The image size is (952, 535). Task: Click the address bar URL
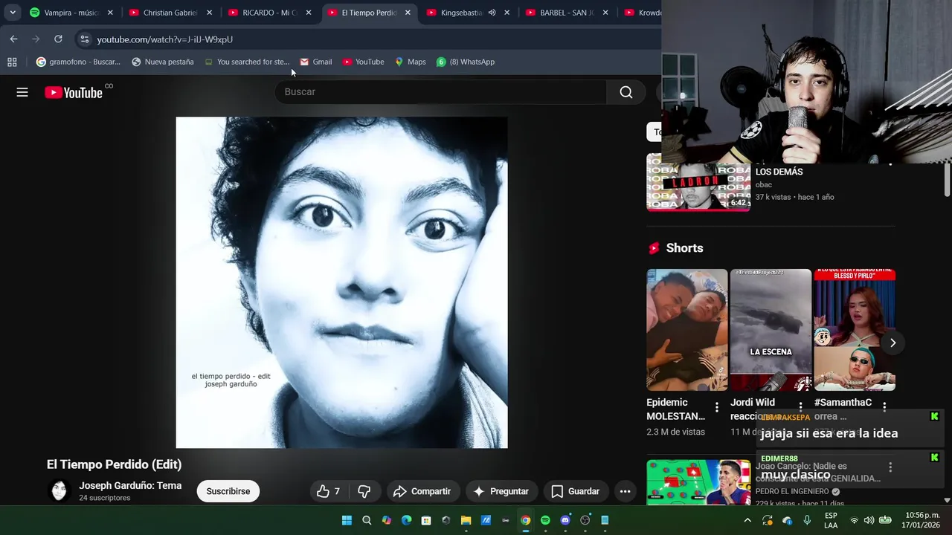click(165, 39)
